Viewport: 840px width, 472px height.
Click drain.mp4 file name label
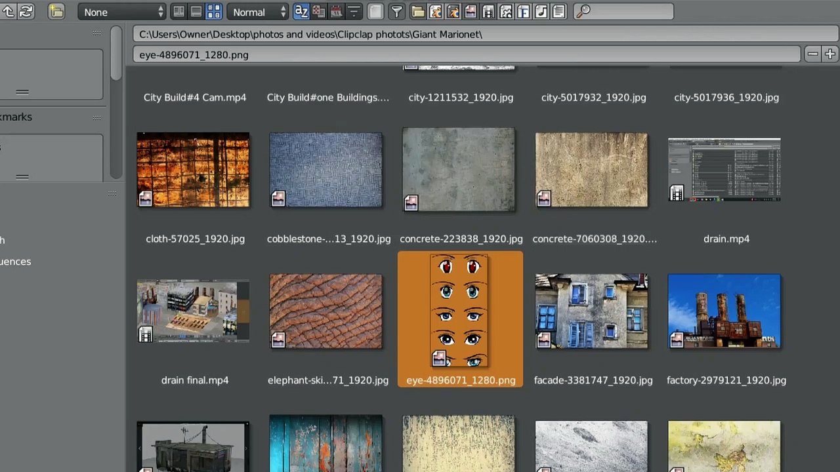pyautogui.click(x=726, y=239)
